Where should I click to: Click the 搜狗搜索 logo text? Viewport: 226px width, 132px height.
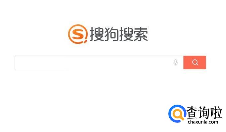[119, 34]
